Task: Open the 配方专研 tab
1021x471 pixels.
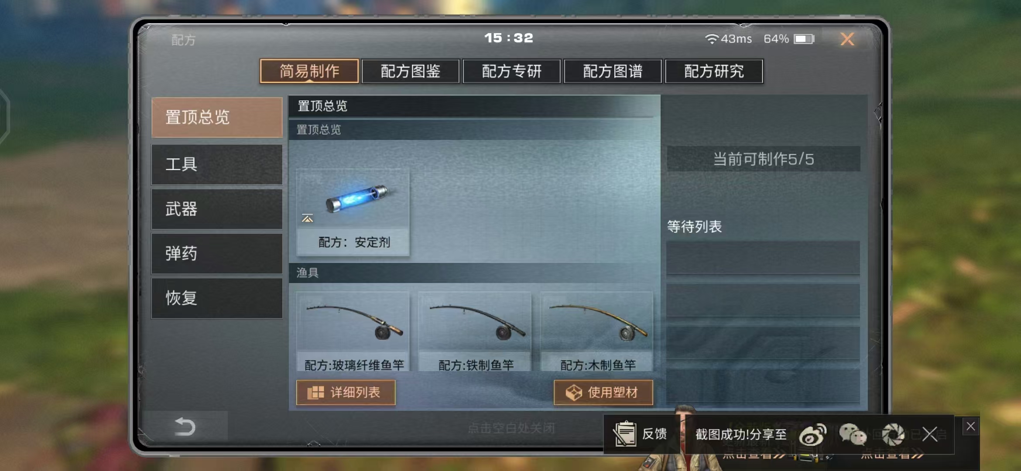Action: click(x=512, y=71)
